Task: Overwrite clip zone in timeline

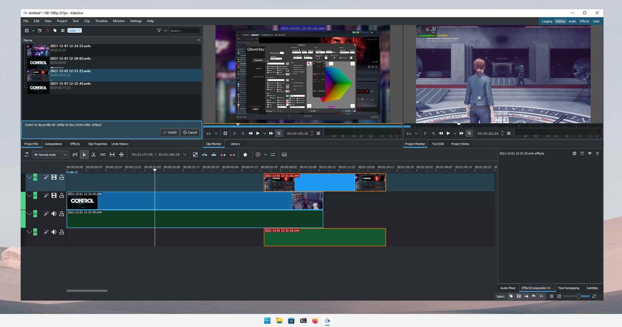Action: point(214,155)
